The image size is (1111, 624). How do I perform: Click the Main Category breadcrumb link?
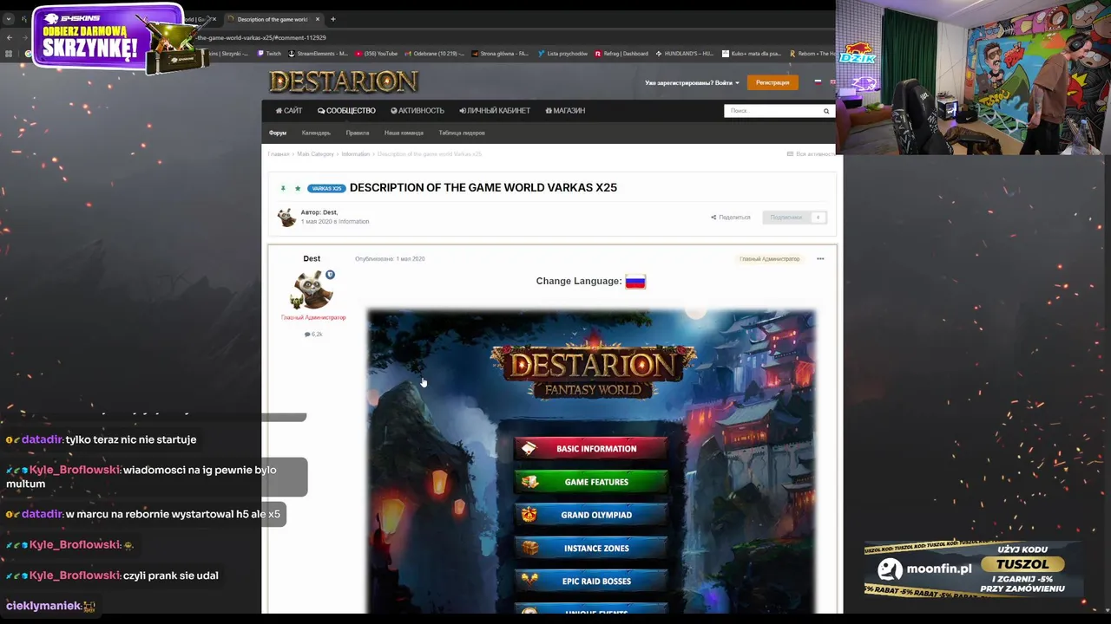point(315,154)
